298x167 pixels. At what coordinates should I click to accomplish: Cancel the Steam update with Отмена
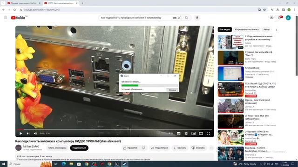(x=172, y=90)
